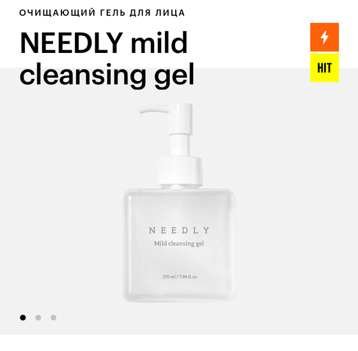Open the 'NEEDLY mild' title line
This screenshot has width=358, height=351.
(104, 43)
